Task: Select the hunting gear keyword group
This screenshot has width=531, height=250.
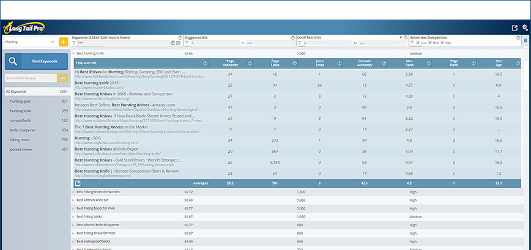Action: pos(37,101)
